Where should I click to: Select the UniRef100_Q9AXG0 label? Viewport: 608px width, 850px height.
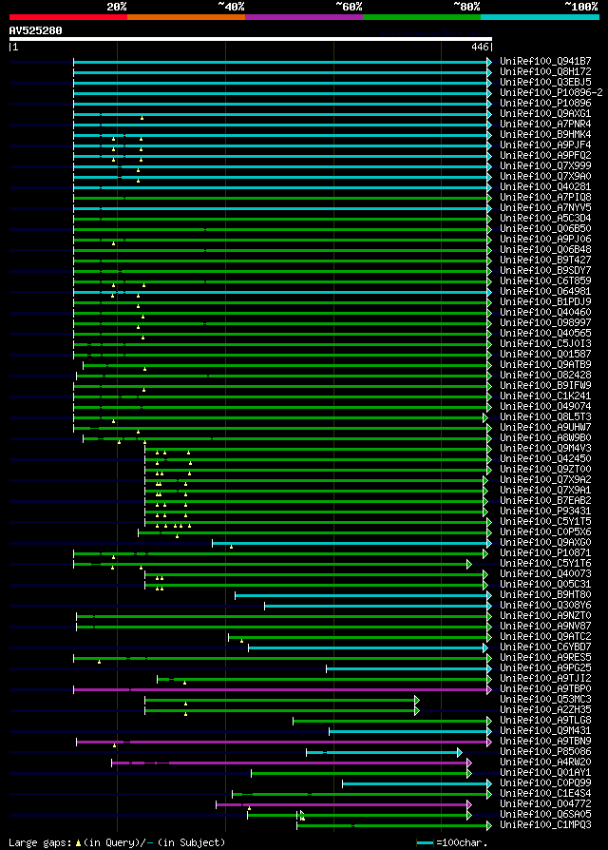[545, 543]
